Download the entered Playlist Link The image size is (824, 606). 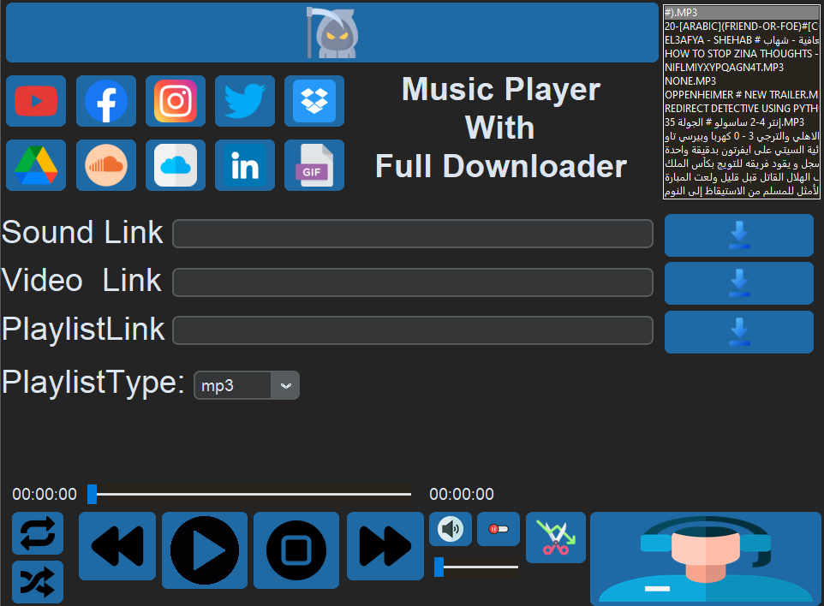[x=738, y=332]
